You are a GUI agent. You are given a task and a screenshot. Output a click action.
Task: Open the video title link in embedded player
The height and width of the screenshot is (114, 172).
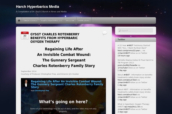tap(67, 84)
